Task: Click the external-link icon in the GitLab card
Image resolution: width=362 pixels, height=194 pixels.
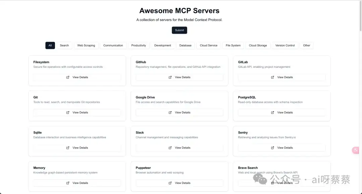Action: [x=273, y=77]
